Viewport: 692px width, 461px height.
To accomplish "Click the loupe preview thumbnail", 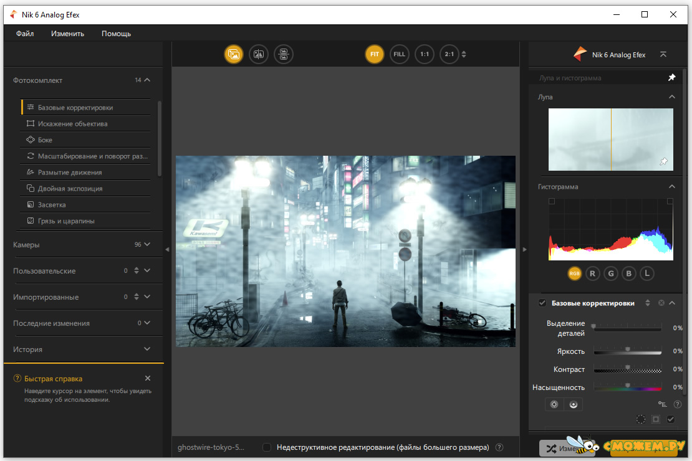I will click(x=611, y=140).
